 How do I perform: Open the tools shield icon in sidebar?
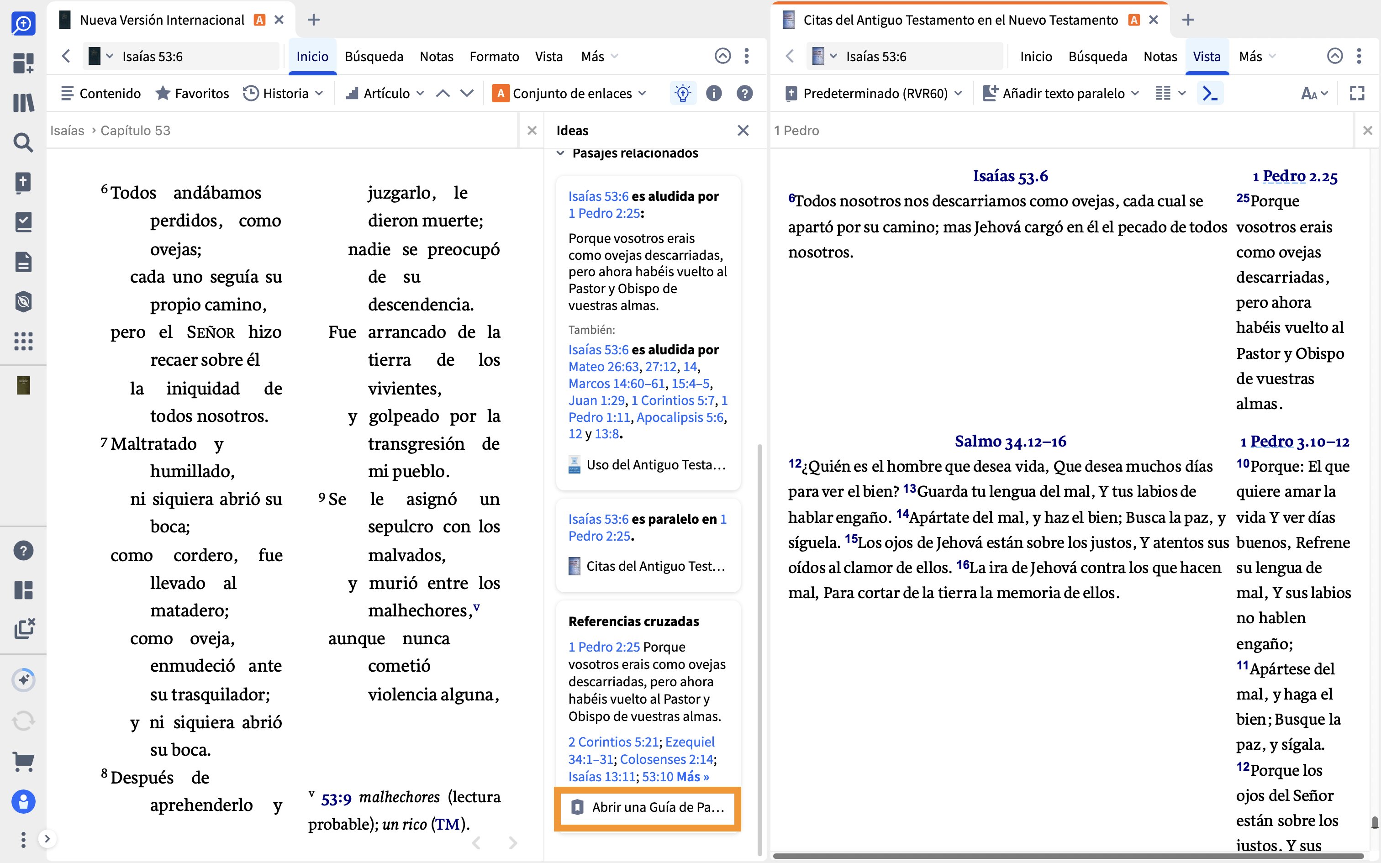pos(23,301)
